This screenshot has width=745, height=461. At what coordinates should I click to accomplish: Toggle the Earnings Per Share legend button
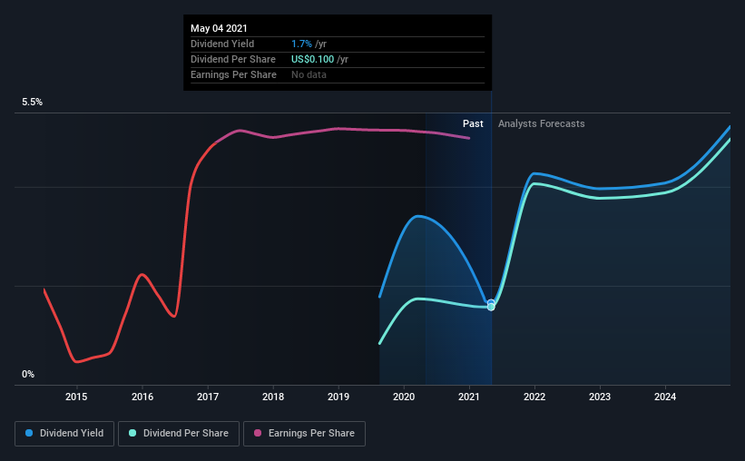tap(304, 434)
